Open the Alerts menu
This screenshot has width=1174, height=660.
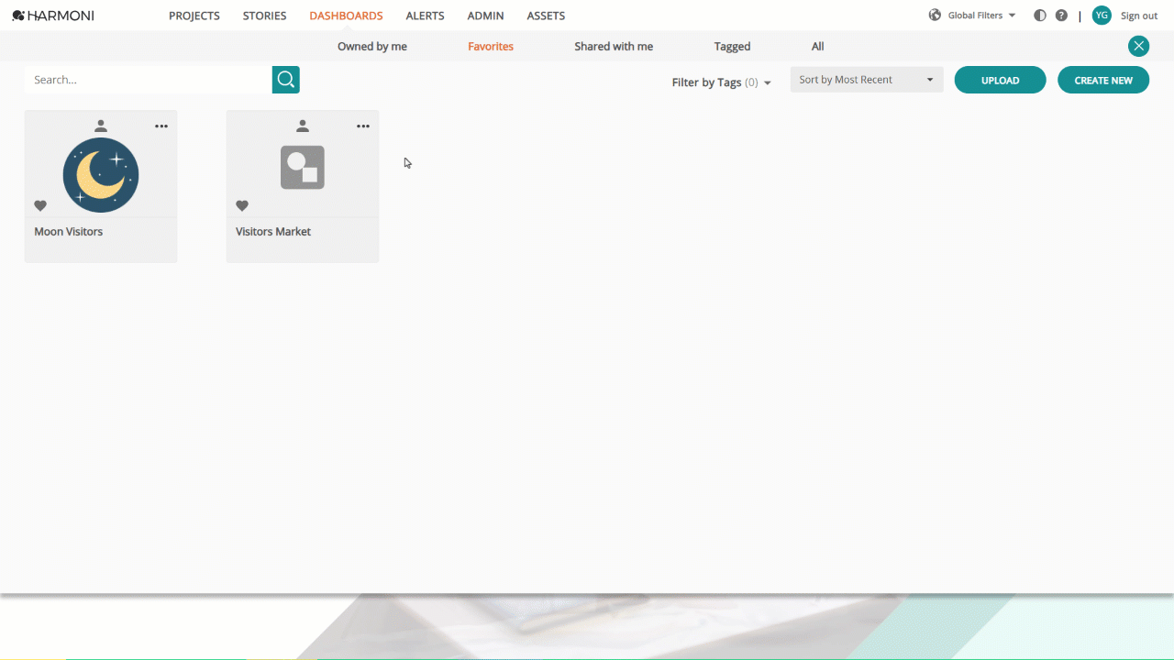pos(425,16)
